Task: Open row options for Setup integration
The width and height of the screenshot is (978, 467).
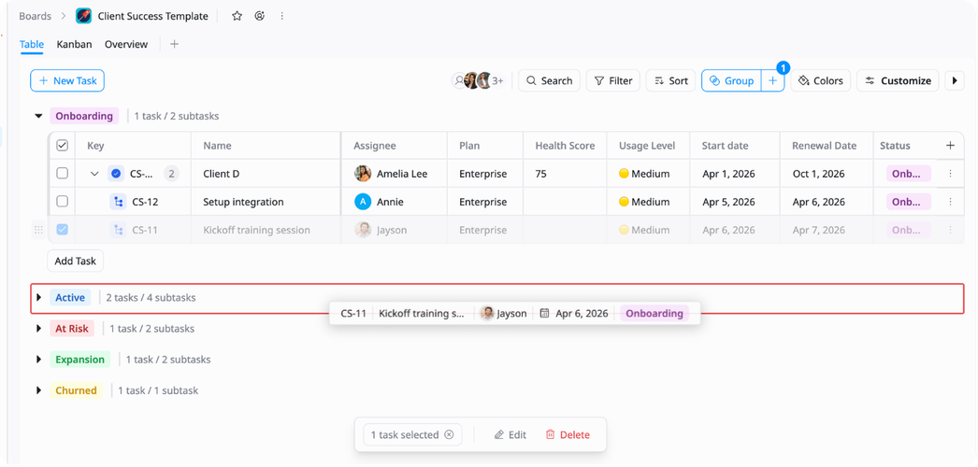Action: tap(950, 202)
